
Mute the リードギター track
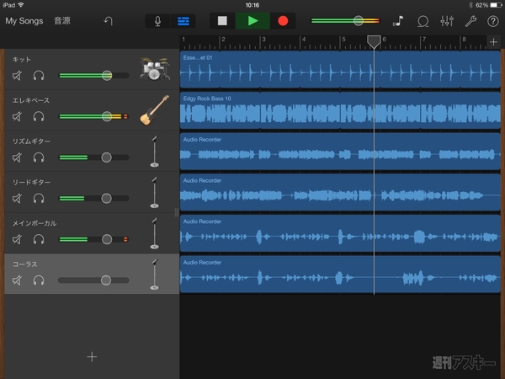(x=18, y=198)
